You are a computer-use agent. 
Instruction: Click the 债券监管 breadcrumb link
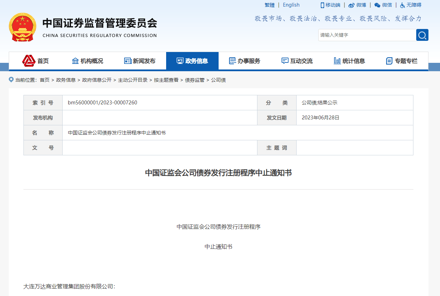pos(194,80)
